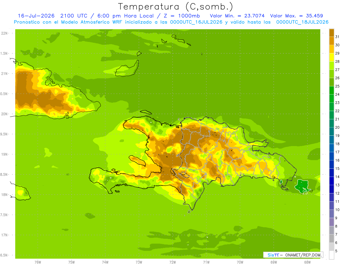This screenshot has width=345, height=266.
Task: Click the "20N" latitude axis label
Action: coord(5,114)
